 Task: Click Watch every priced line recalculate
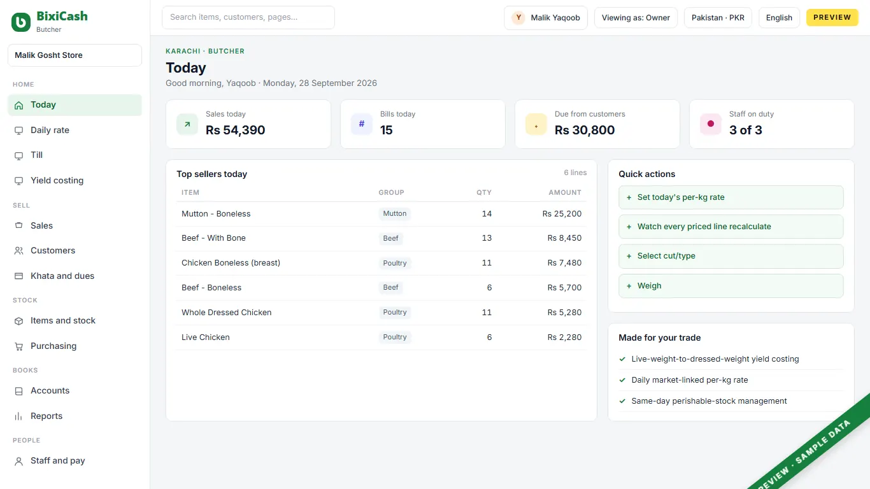coord(731,227)
